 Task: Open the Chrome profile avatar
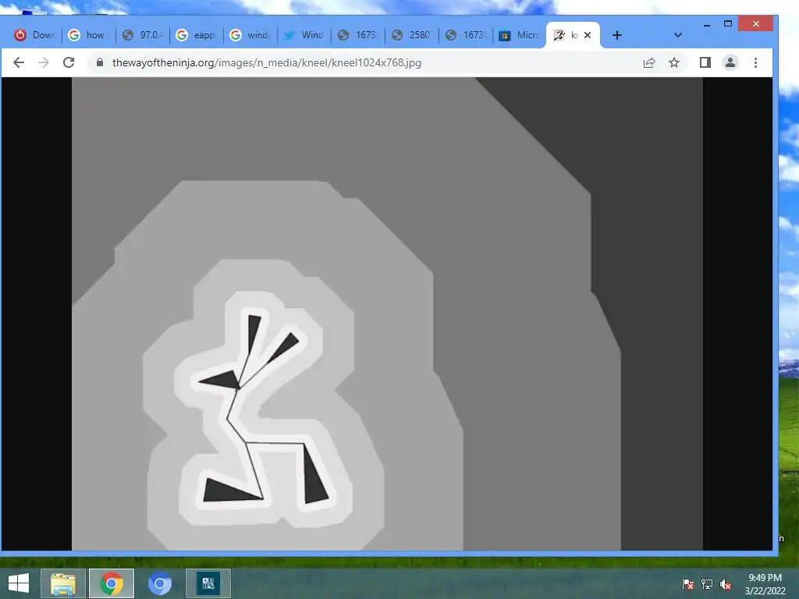(x=730, y=62)
